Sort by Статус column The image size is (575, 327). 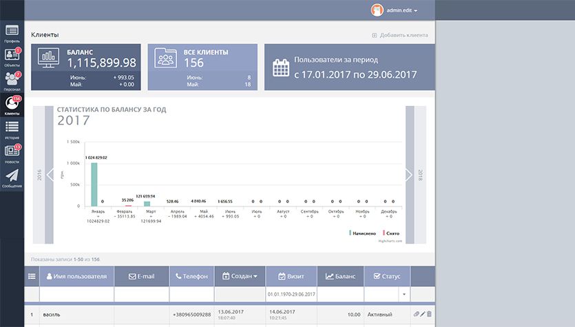pyautogui.click(x=387, y=277)
